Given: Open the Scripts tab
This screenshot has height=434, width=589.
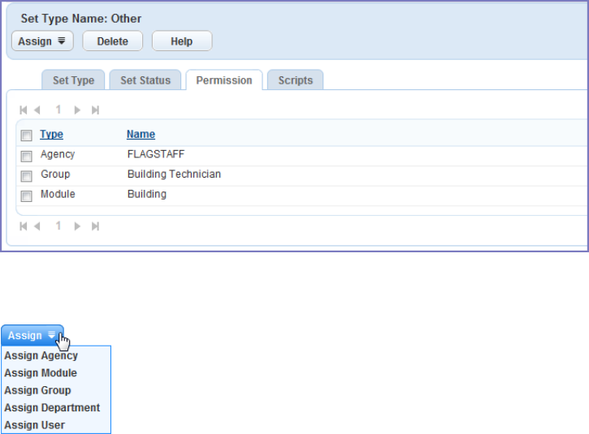Looking at the screenshot, I should click(x=295, y=79).
